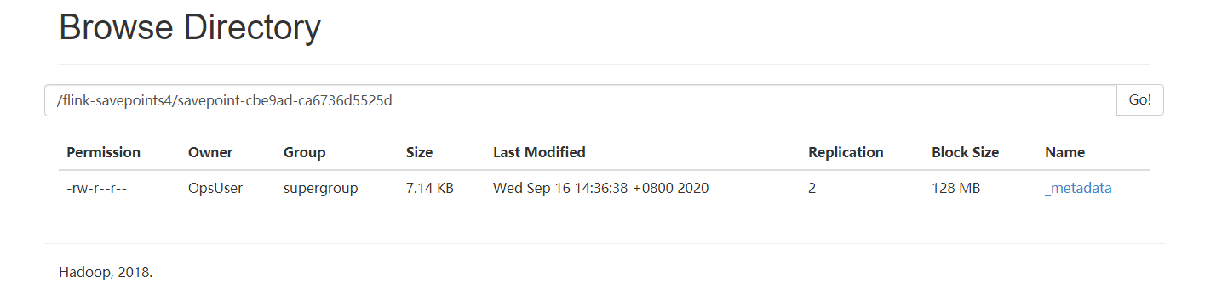Click the Last Modified column header
The height and width of the screenshot is (306, 1222).
pyautogui.click(x=539, y=153)
